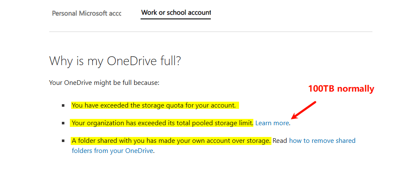Switch to Personal Microsoft account tab

(86, 13)
